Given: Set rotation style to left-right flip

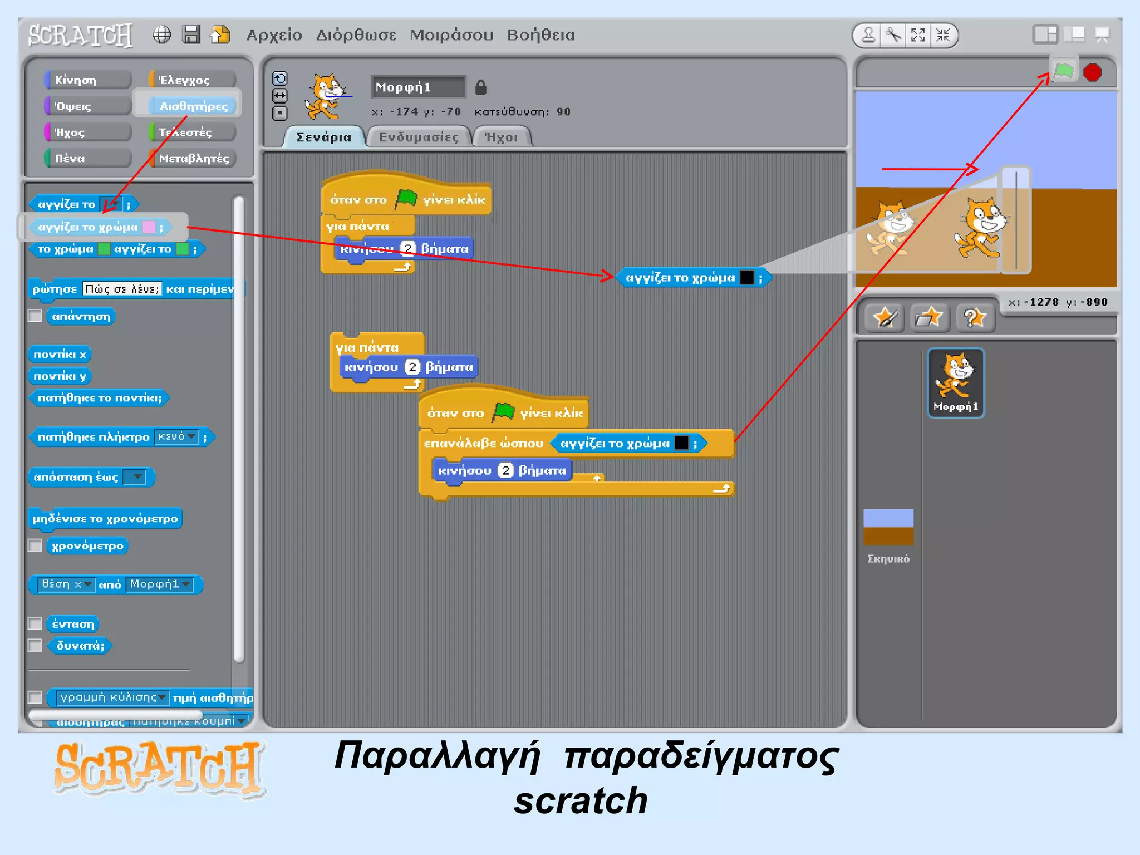Looking at the screenshot, I should [280, 96].
